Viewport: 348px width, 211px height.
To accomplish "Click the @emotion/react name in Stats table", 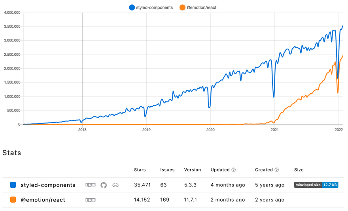I will [43, 200].
